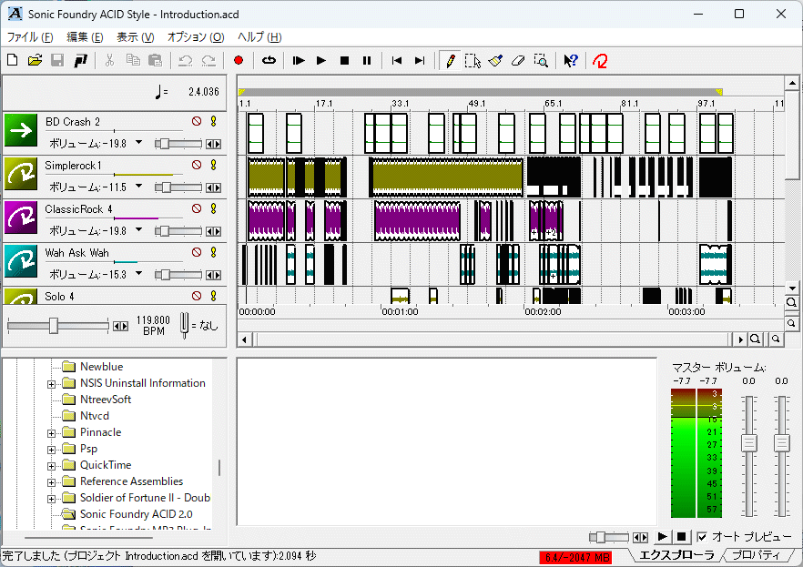
Task: Click the red ACID logo toolbar icon
Action: (600, 60)
